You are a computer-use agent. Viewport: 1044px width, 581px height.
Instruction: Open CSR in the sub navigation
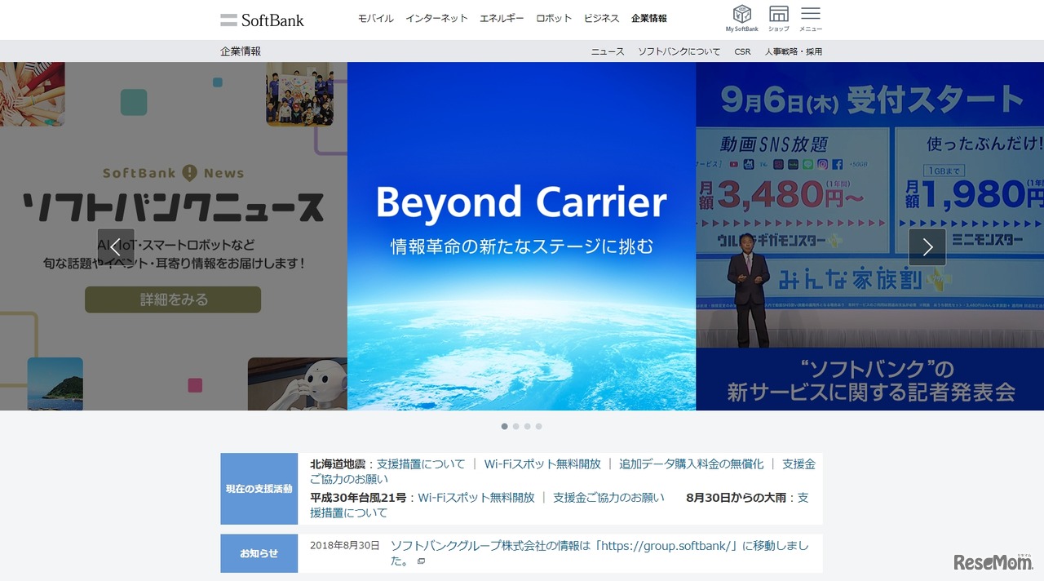(x=742, y=51)
